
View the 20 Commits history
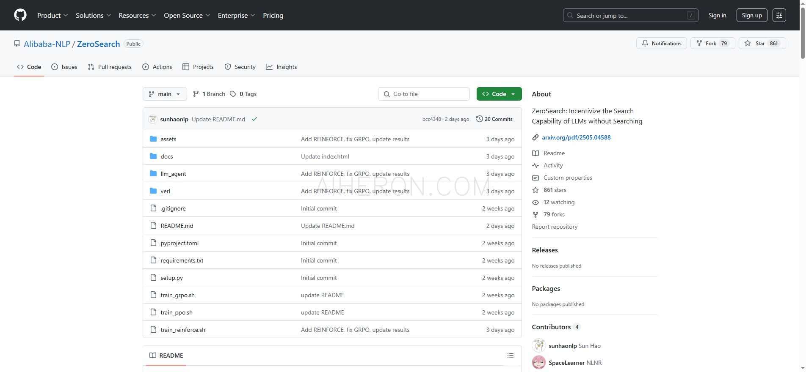coord(494,119)
